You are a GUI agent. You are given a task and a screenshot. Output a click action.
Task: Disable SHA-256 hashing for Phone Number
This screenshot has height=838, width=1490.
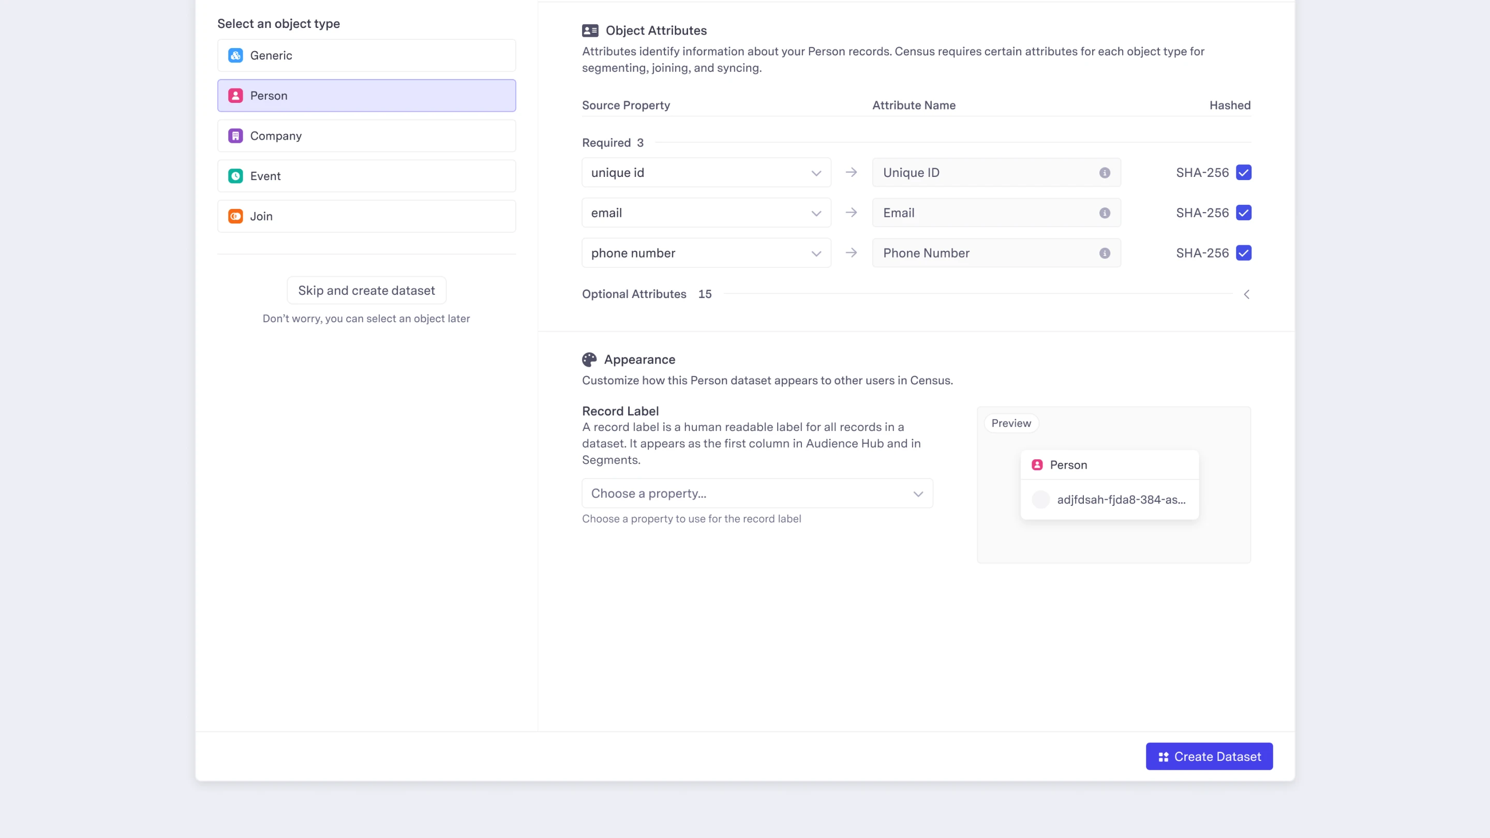pyautogui.click(x=1243, y=253)
